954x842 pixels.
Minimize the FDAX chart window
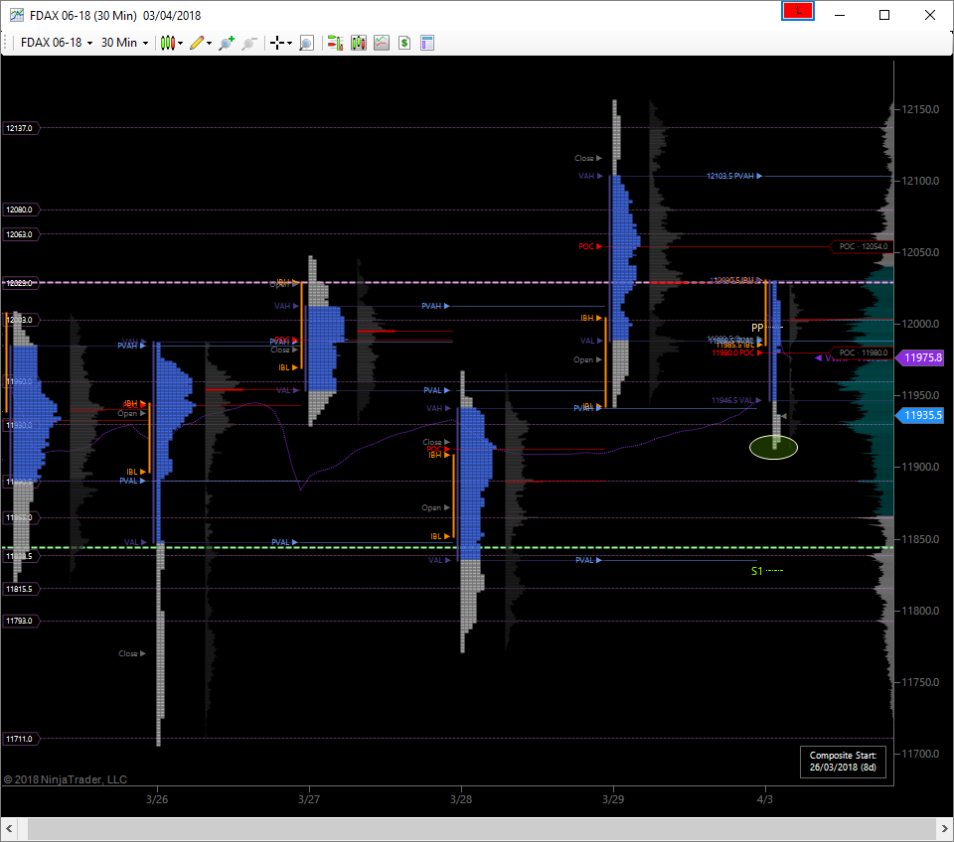coord(841,15)
